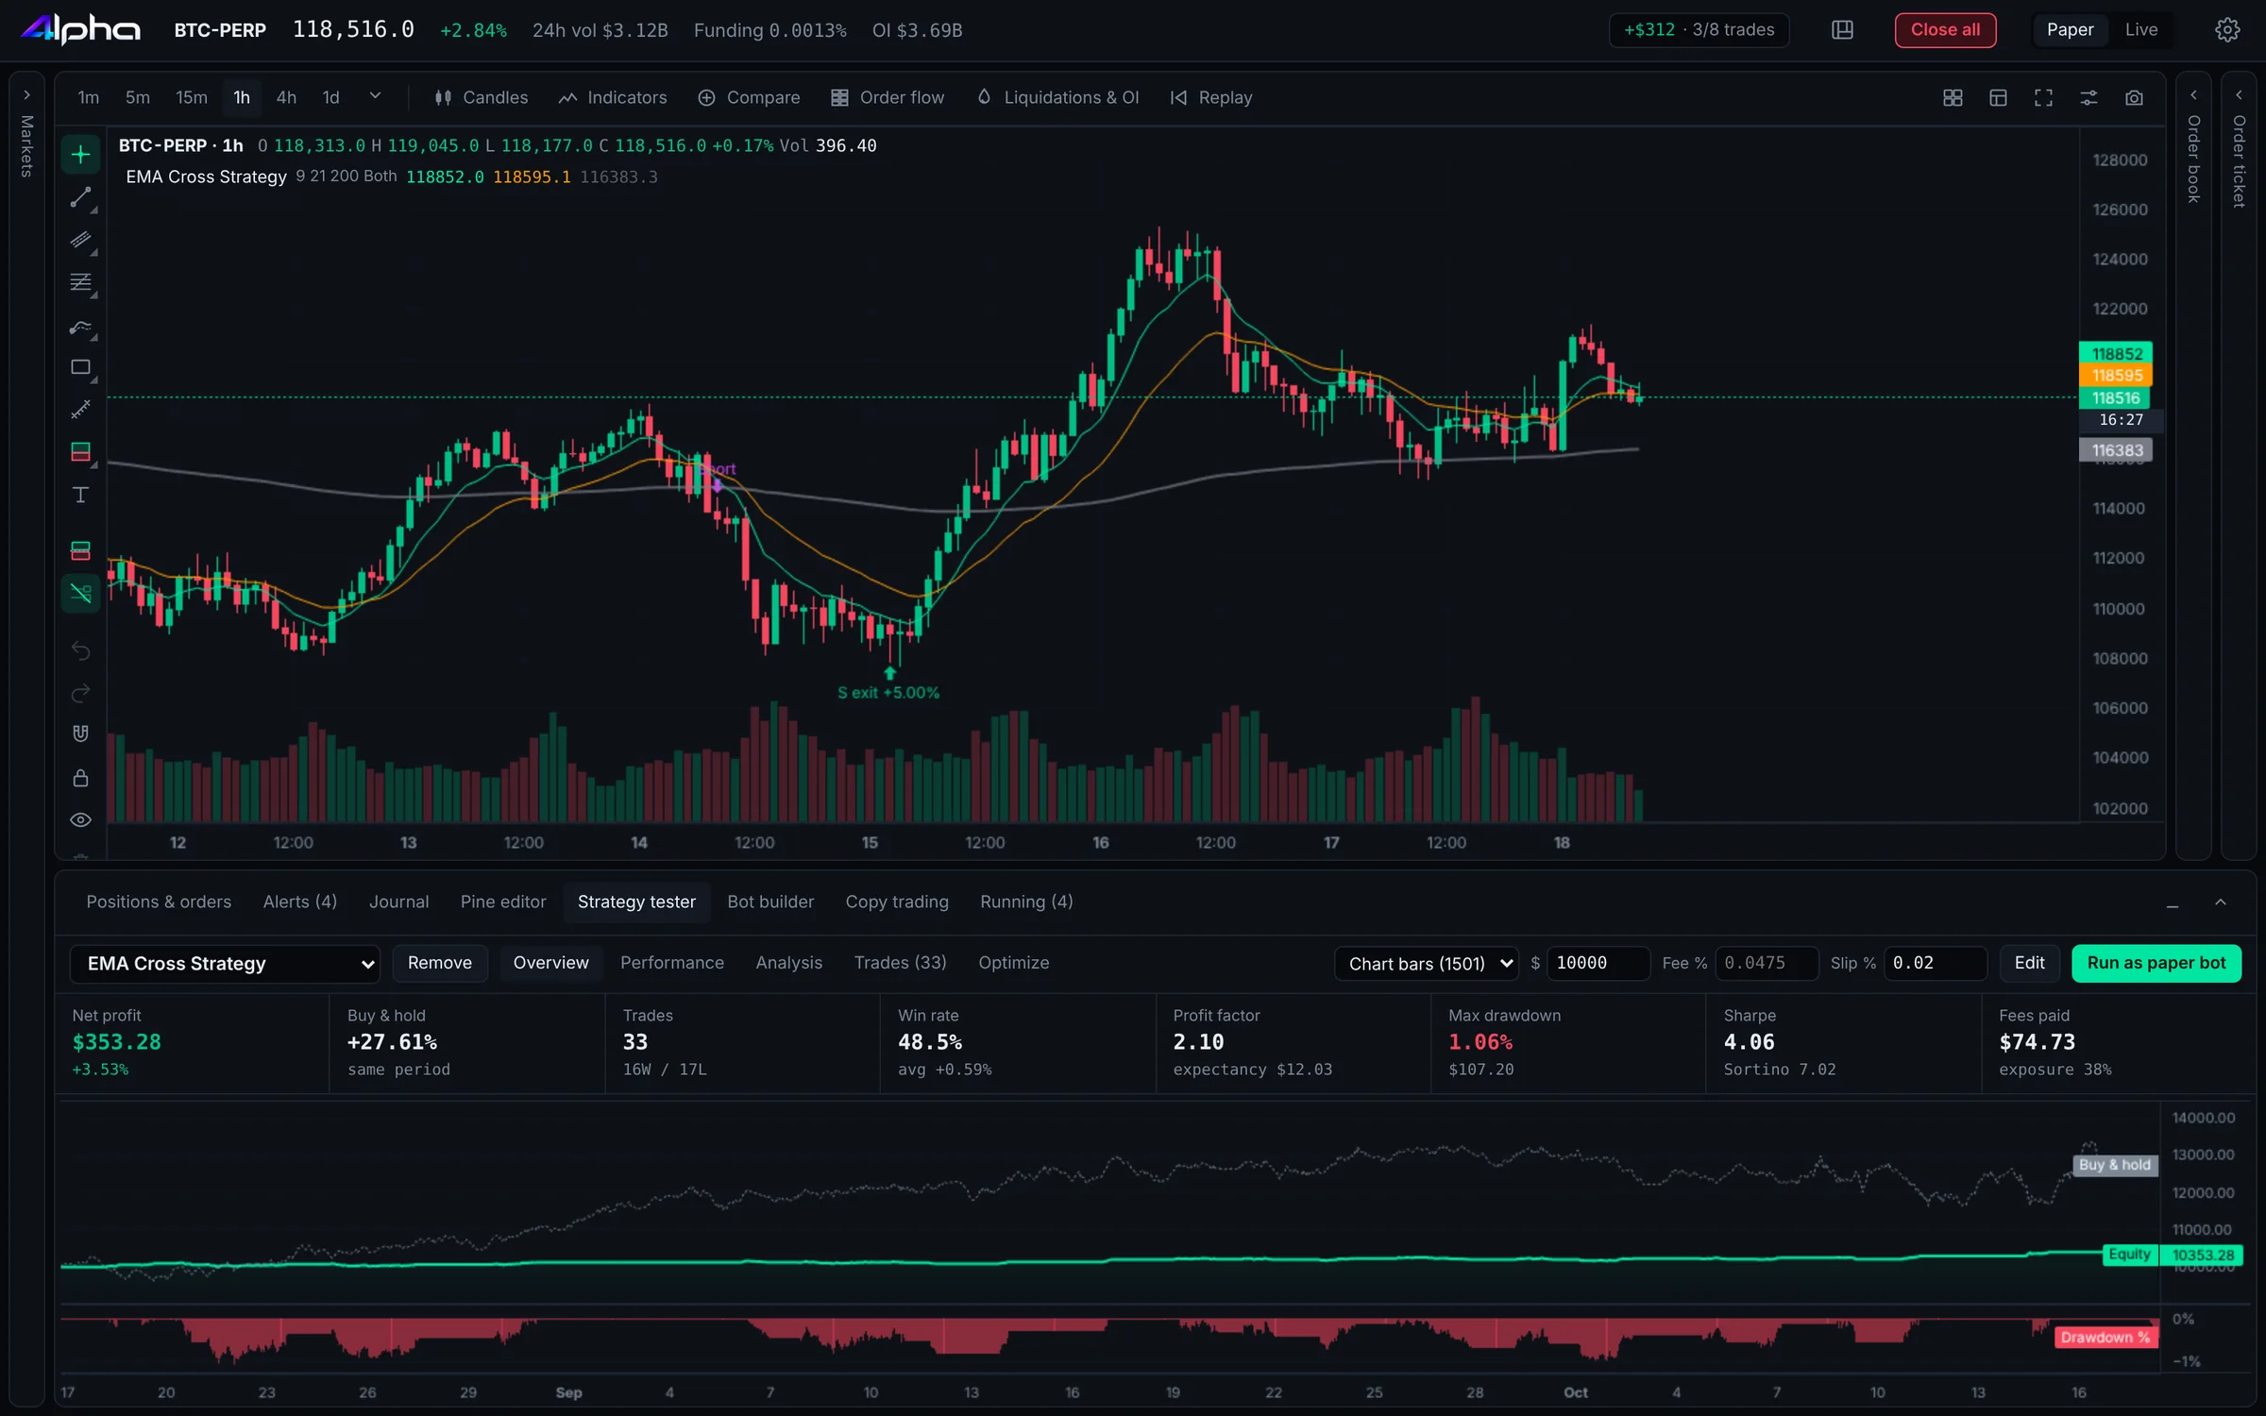Expand the Order book panel

point(2193,95)
